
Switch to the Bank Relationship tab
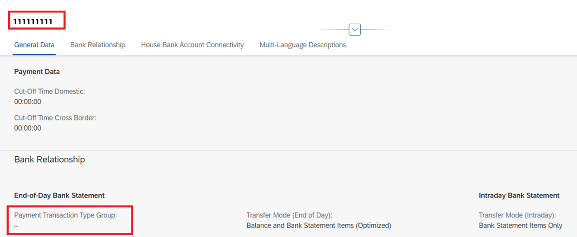(x=98, y=45)
